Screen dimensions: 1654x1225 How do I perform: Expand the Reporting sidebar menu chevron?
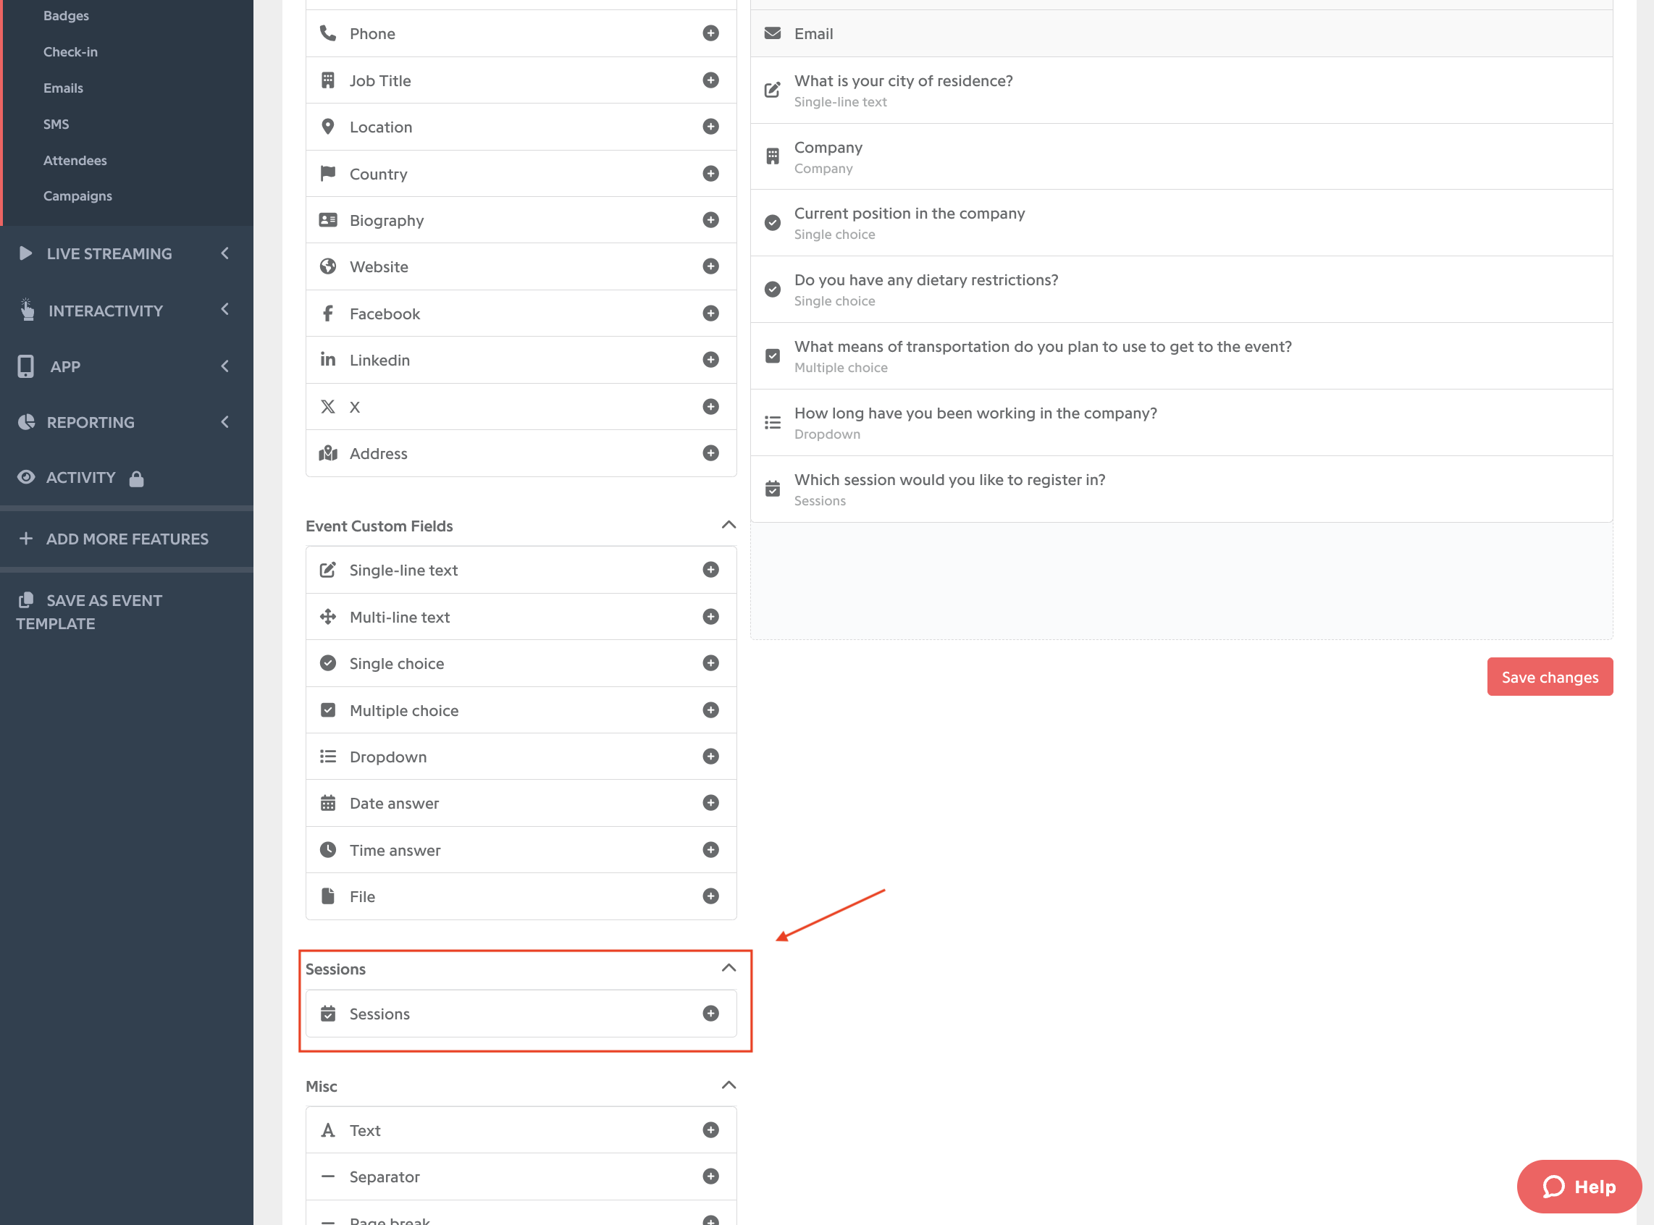224,422
